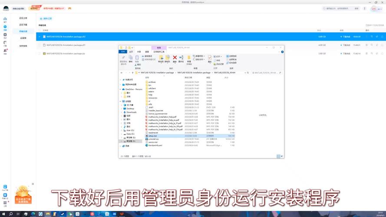
Task: Click the Member Center badge in netdisk header
Action: tap(34, 8)
